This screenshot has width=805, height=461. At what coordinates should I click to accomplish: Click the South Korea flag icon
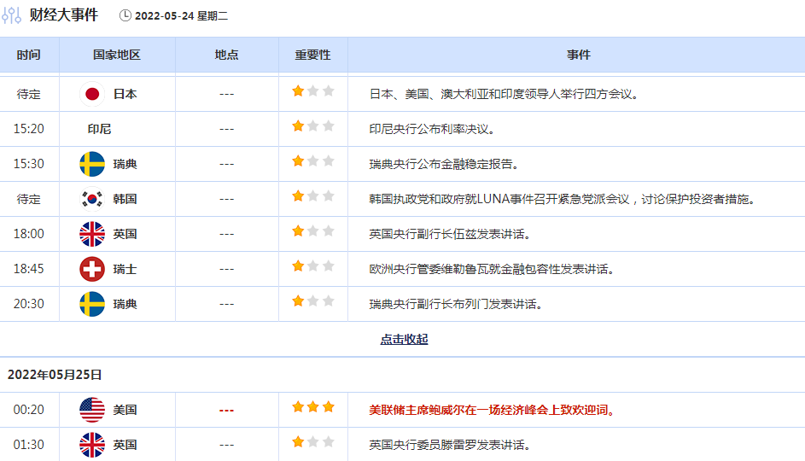pos(92,199)
